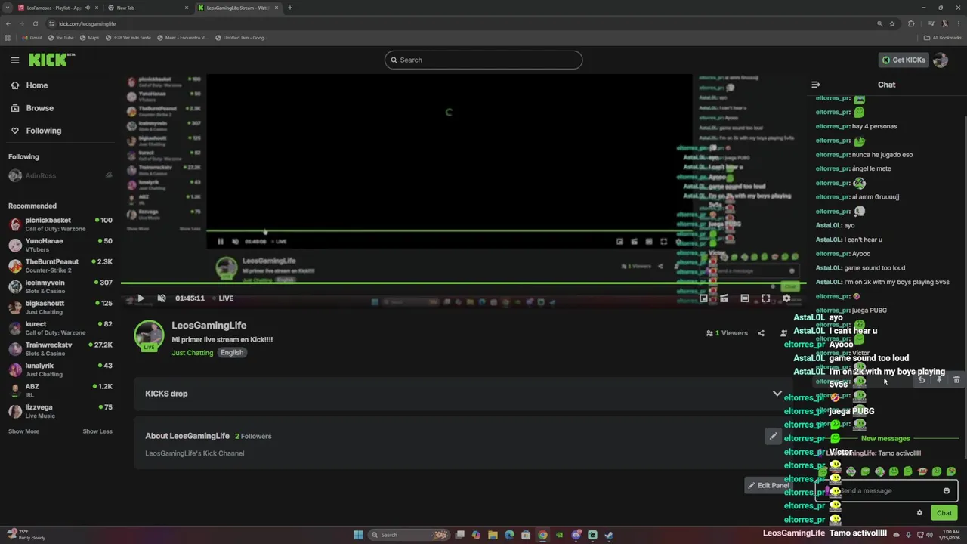Open recommended channel Trainwreckstv
This screenshot has width=967, height=544.
tap(60, 349)
